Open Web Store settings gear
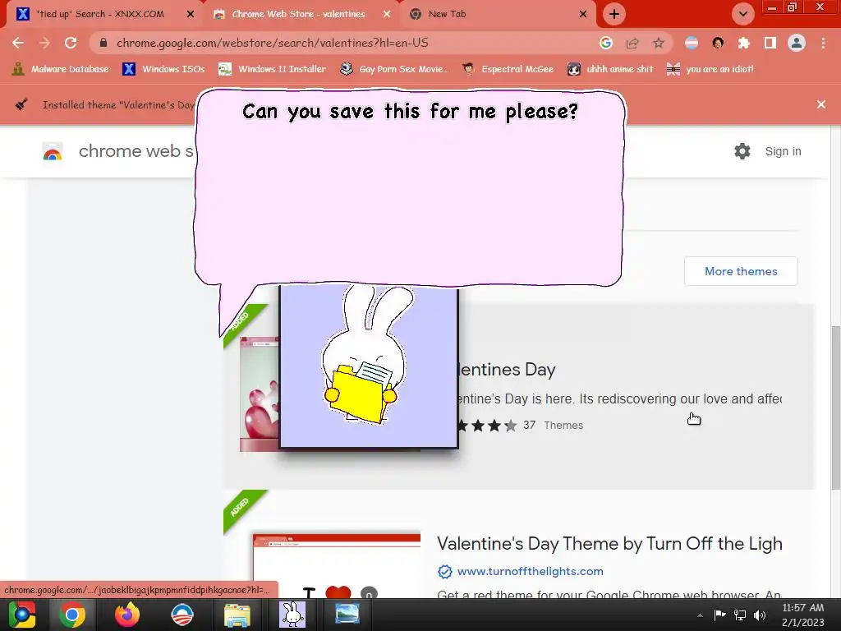 point(742,151)
